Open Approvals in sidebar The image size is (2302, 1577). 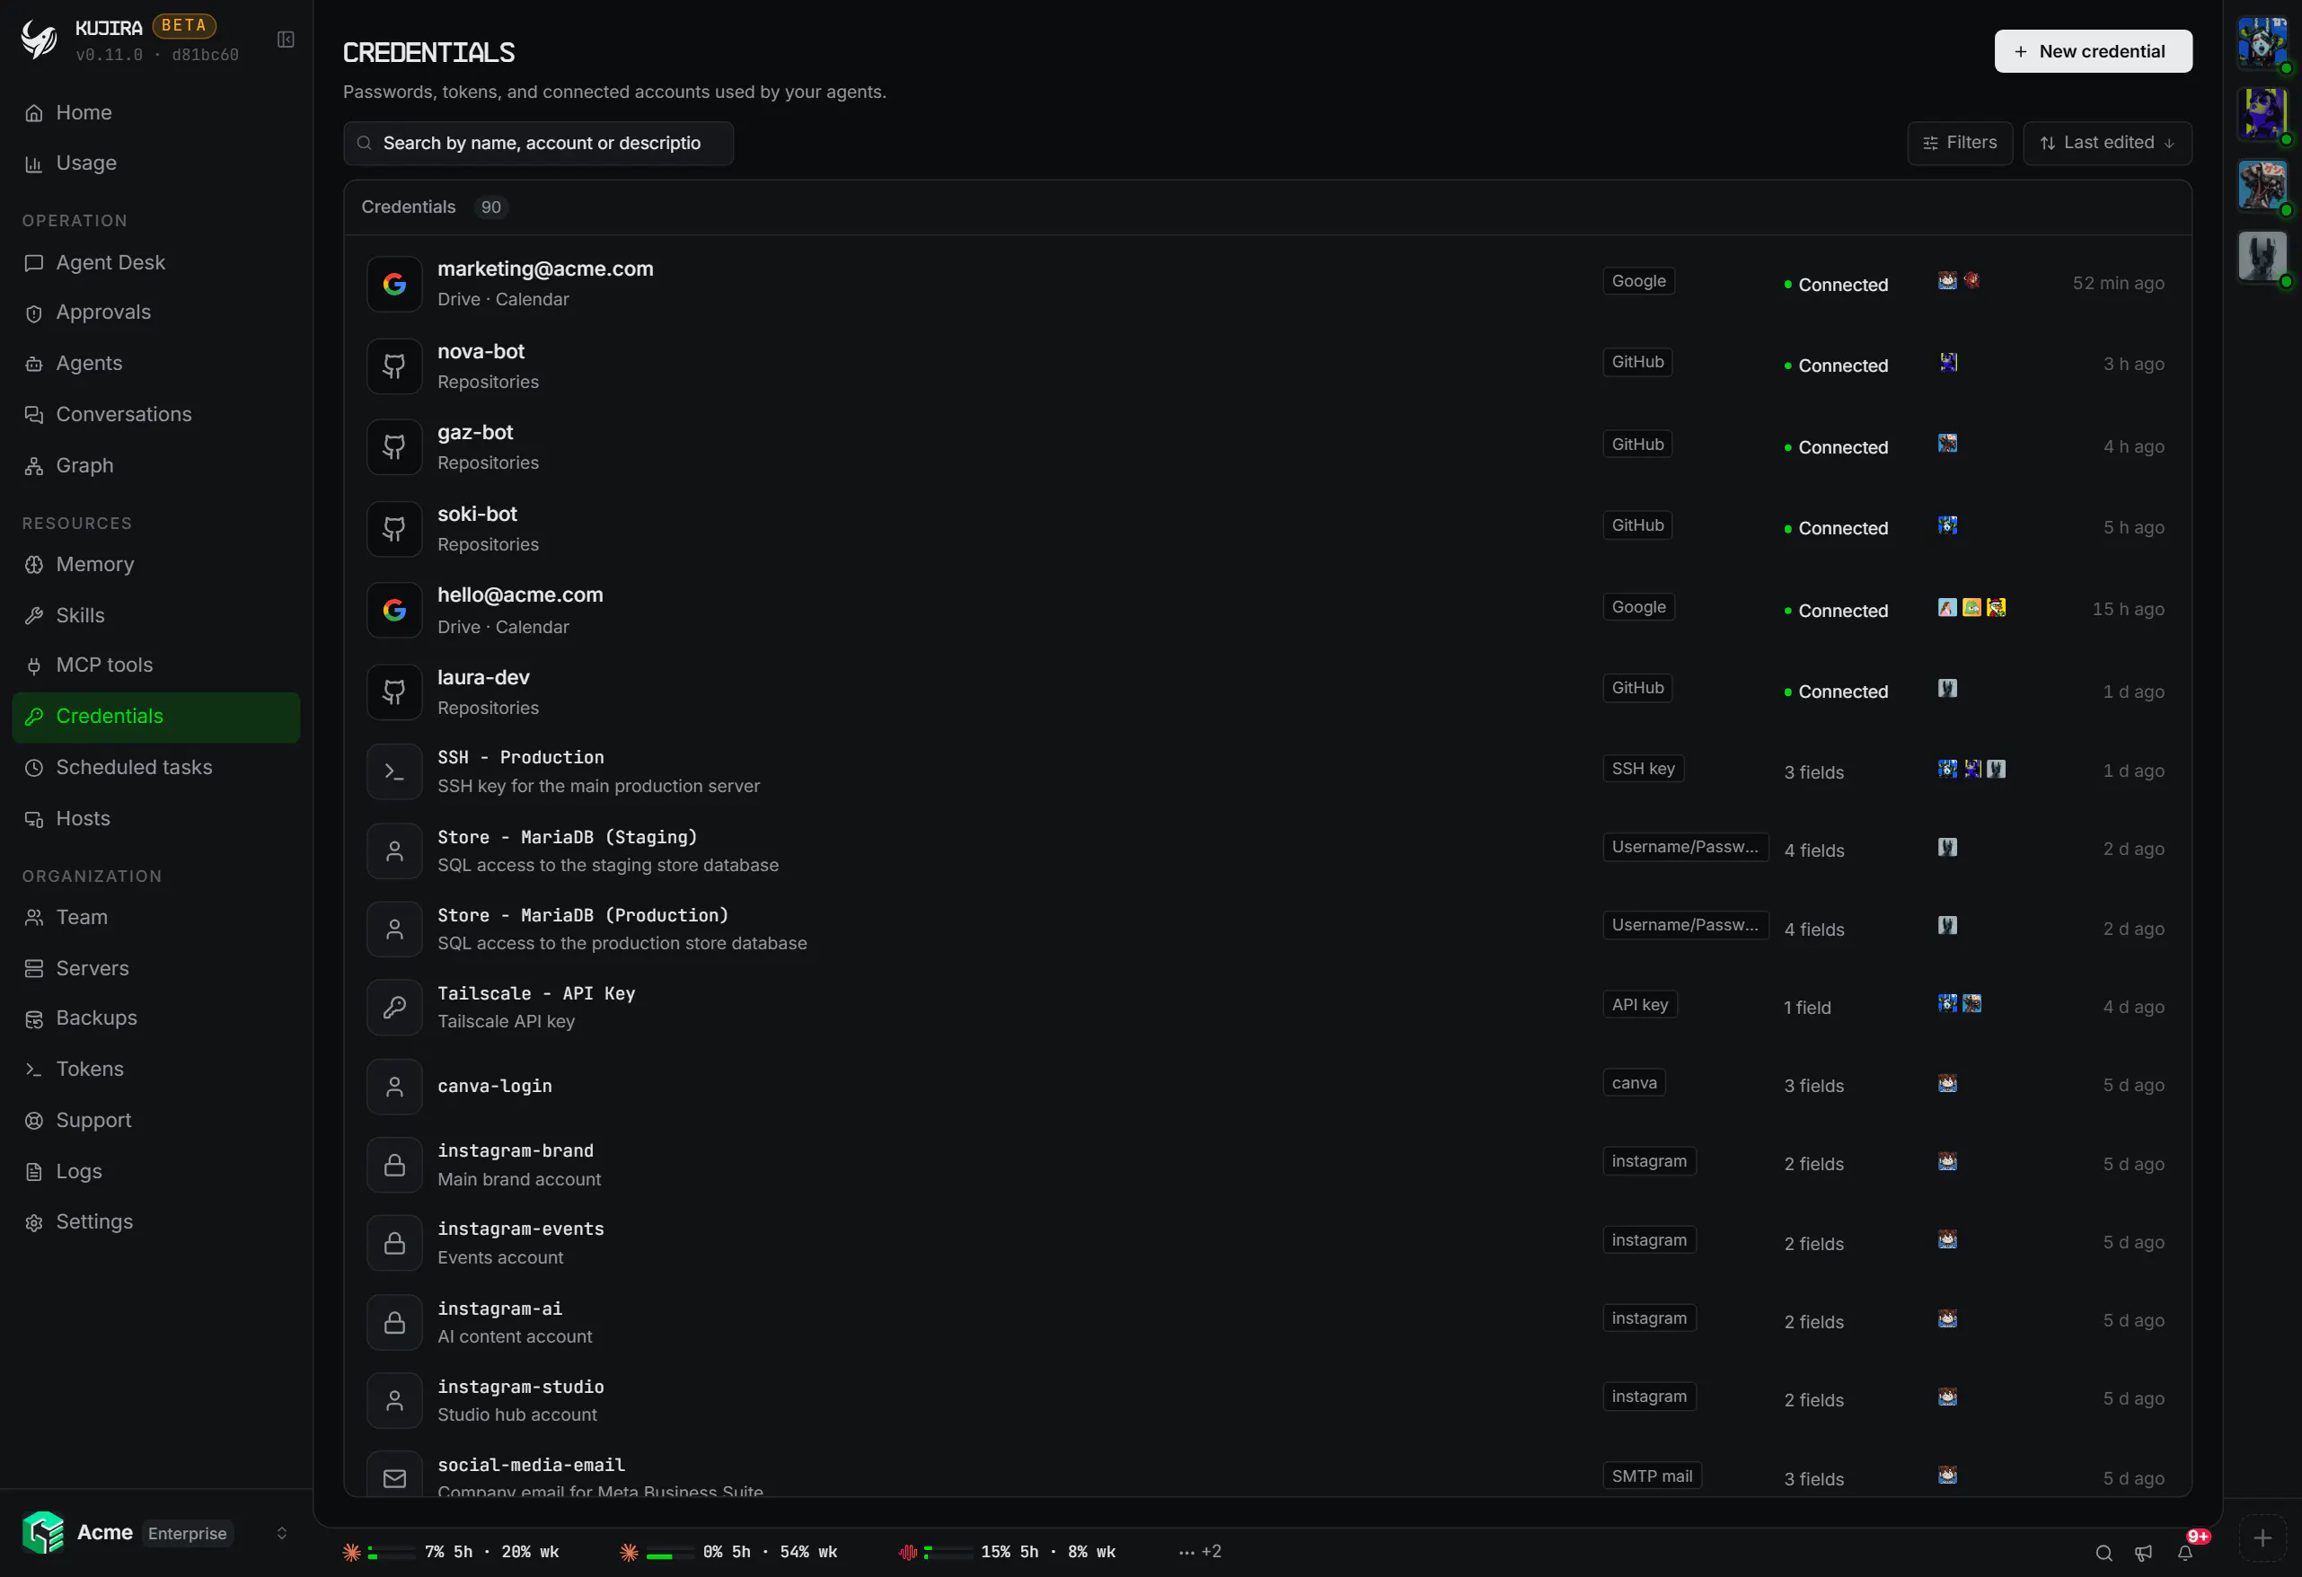coord(155,312)
